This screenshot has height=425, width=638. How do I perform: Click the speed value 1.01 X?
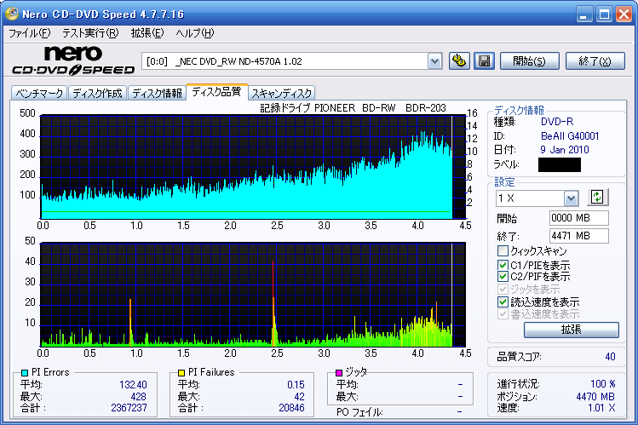tap(601, 408)
